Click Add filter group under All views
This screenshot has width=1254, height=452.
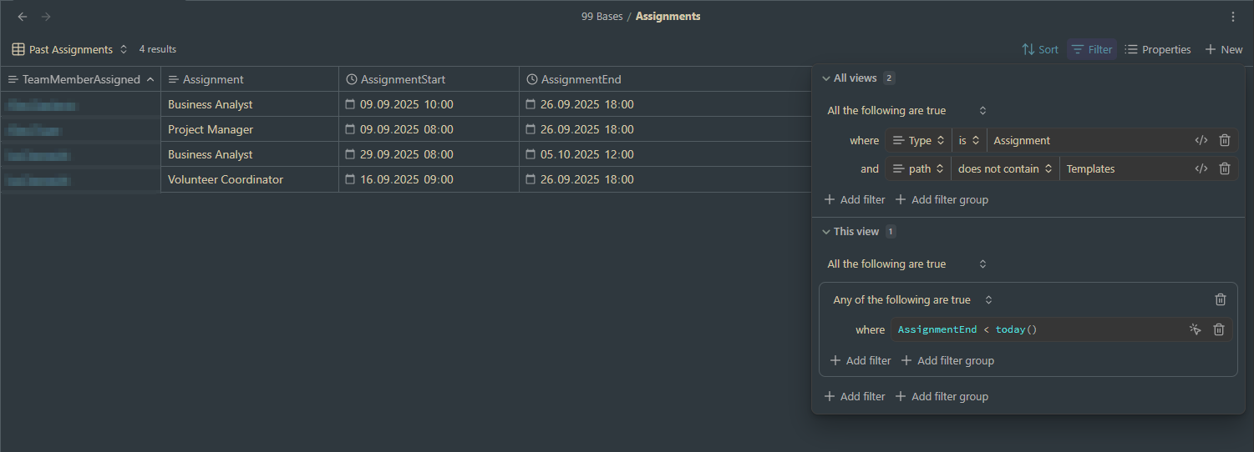[942, 199]
